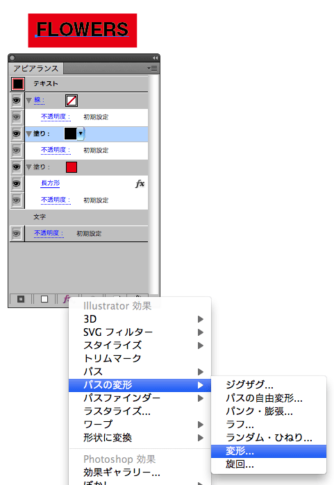The image size is (334, 485).
Task: Choose トリムマーク effect
Action: pos(140,359)
